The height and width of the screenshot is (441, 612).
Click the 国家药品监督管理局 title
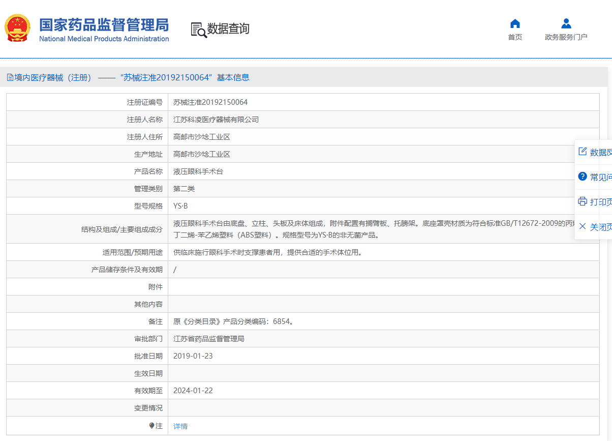pos(104,25)
